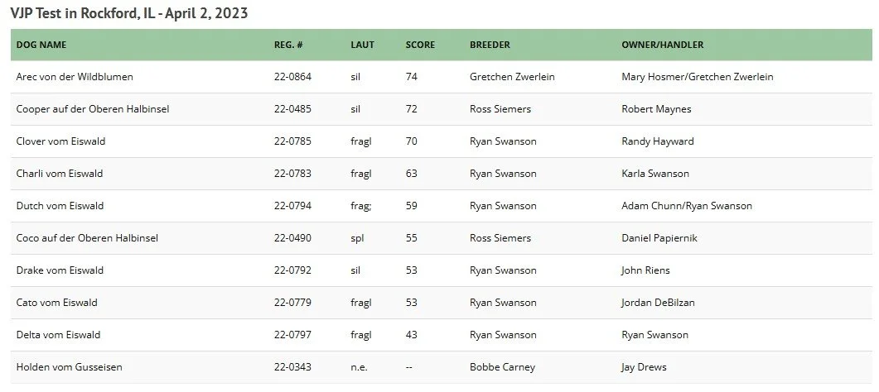
Task: Click the REG. # column header
Action: click(288, 45)
